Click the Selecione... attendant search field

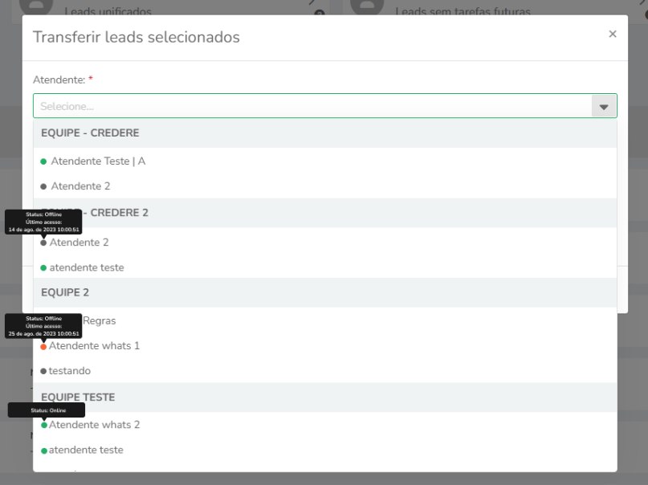[x=312, y=106]
